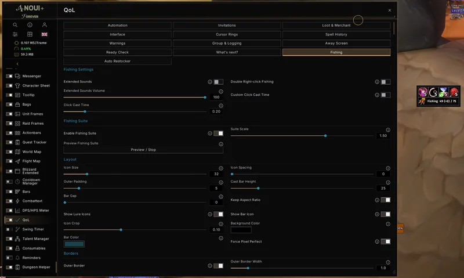Show info for Preview Fishing Suite
This screenshot has height=278, width=464.
pos(221,144)
